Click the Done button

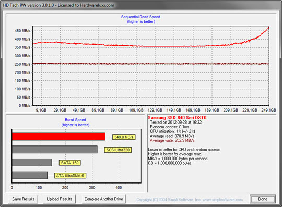263,199
